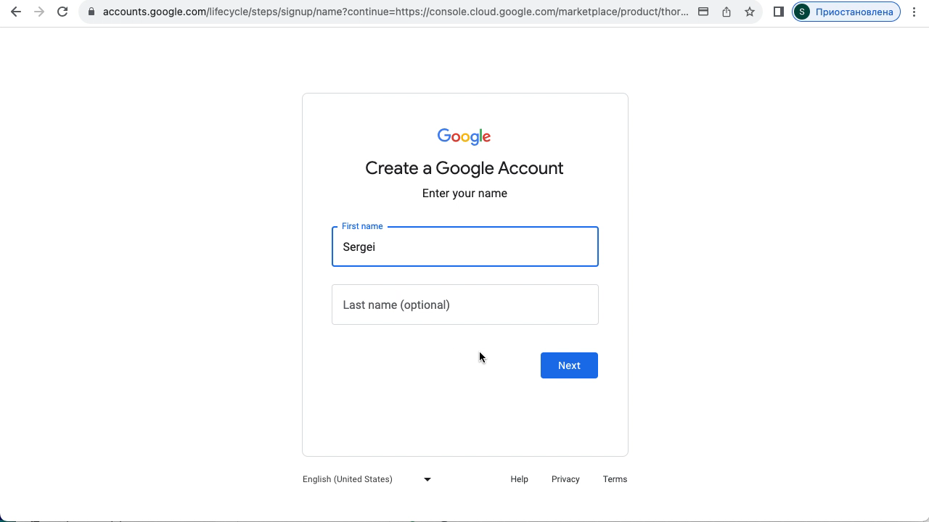Click the Google logo

tap(464, 136)
